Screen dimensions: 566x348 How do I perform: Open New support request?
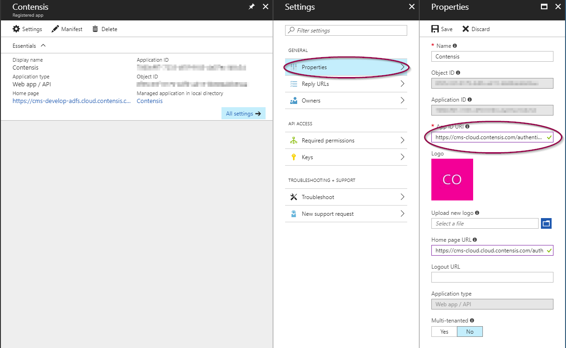pyautogui.click(x=346, y=214)
